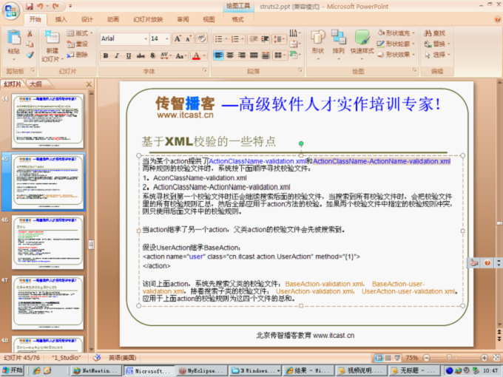
Task: Click the Windows Start (开始) button
Action: click(13, 370)
